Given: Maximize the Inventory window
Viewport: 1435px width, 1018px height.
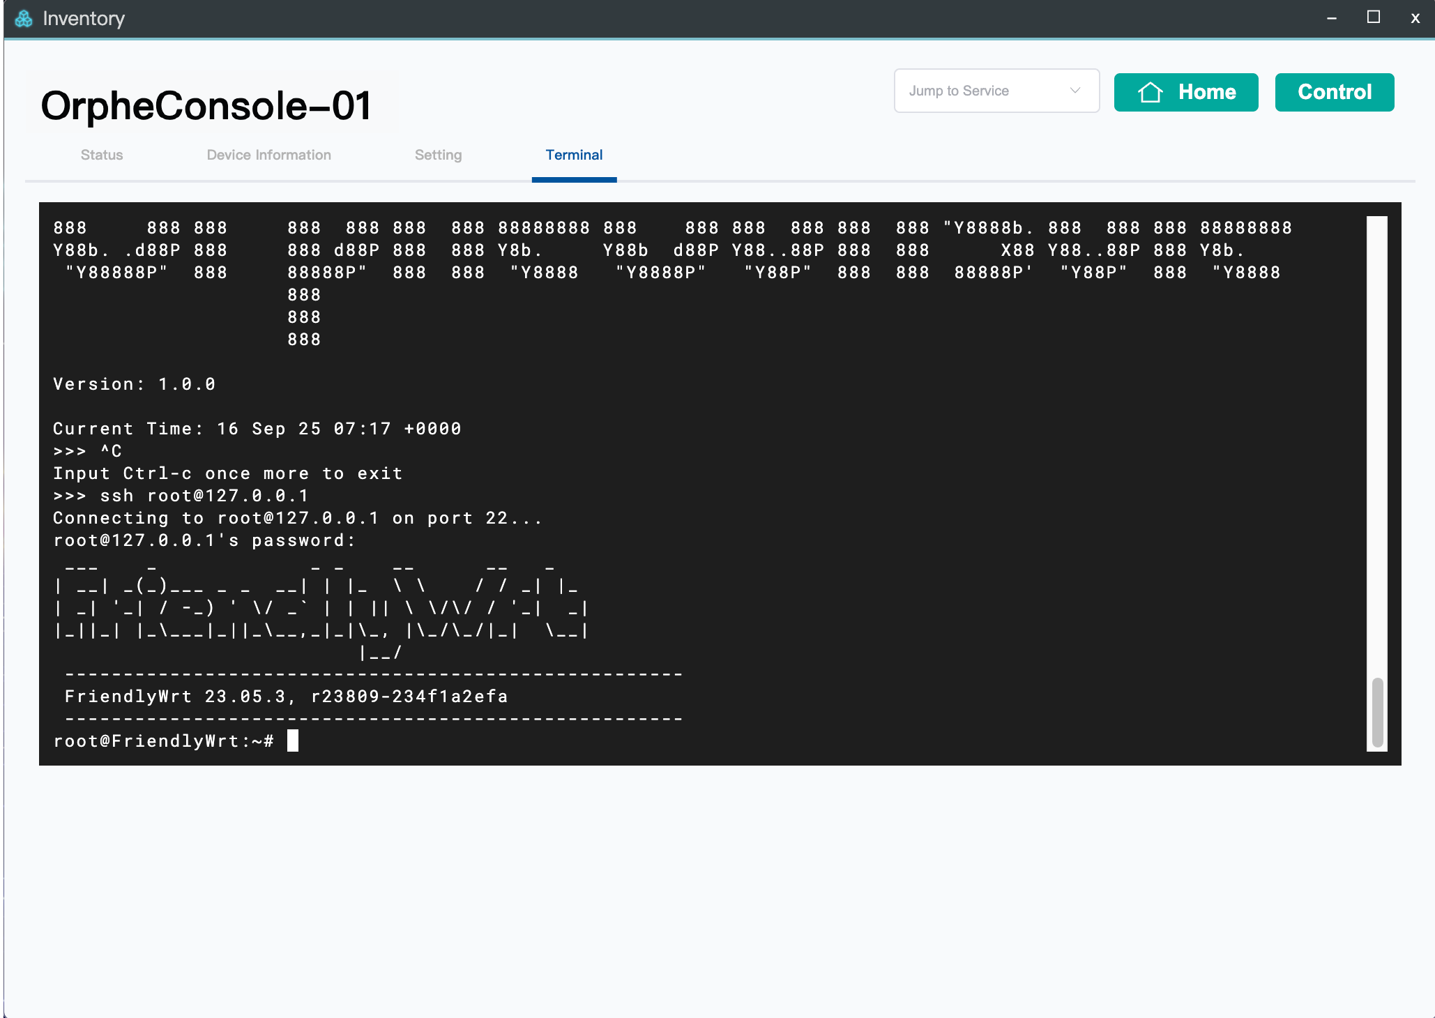Looking at the screenshot, I should point(1373,17).
